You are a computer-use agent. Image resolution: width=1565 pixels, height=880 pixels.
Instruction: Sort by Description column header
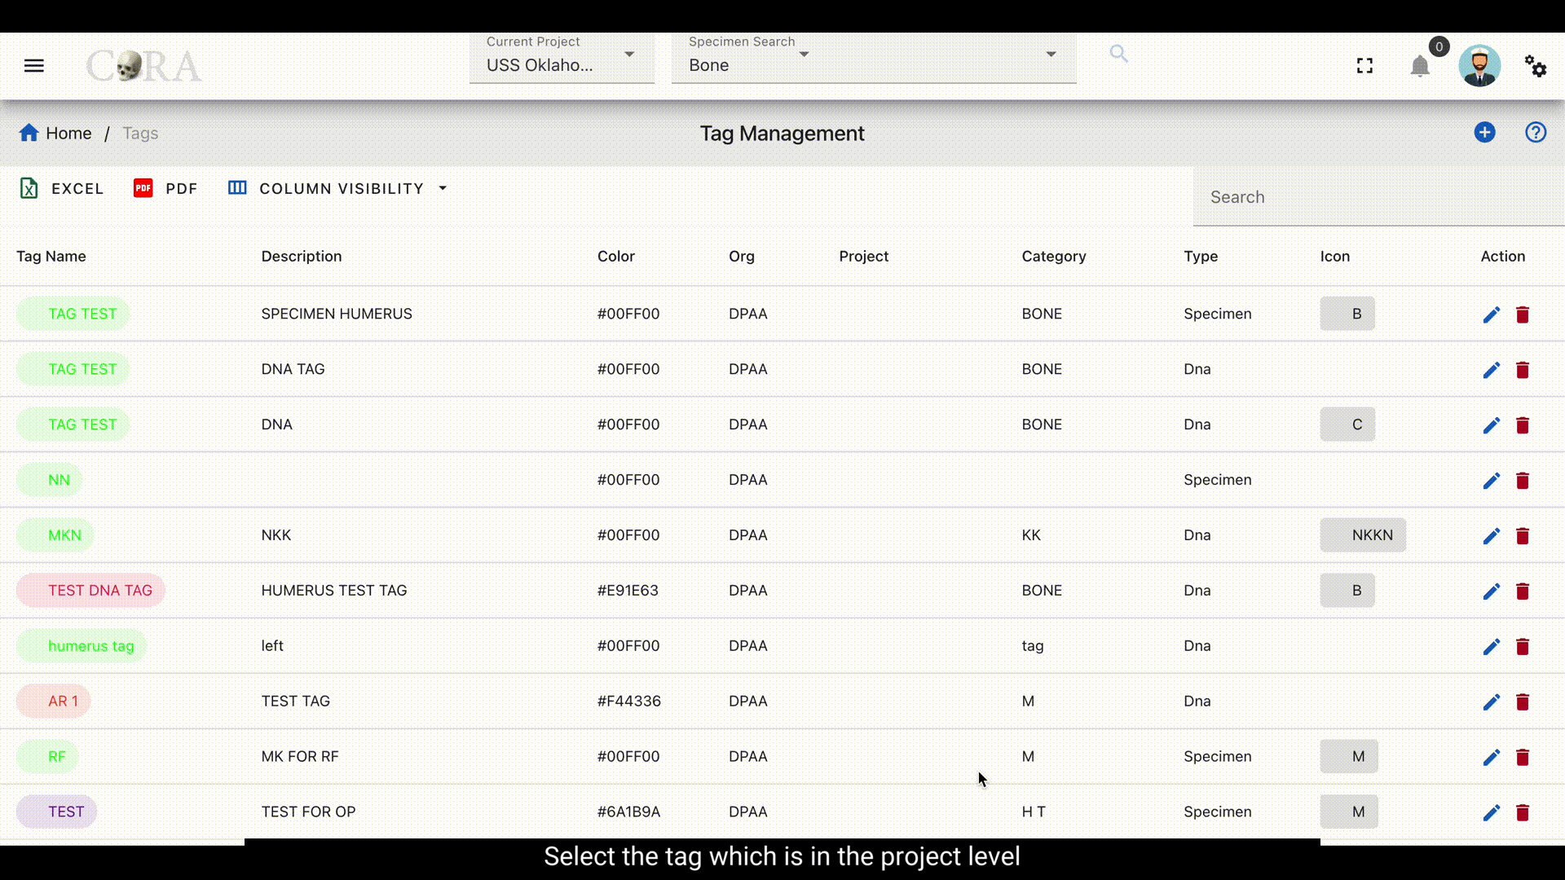click(302, 256)
